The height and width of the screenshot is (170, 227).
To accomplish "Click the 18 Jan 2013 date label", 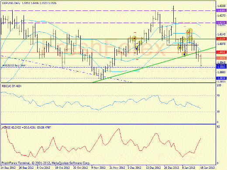I will 207,167.
